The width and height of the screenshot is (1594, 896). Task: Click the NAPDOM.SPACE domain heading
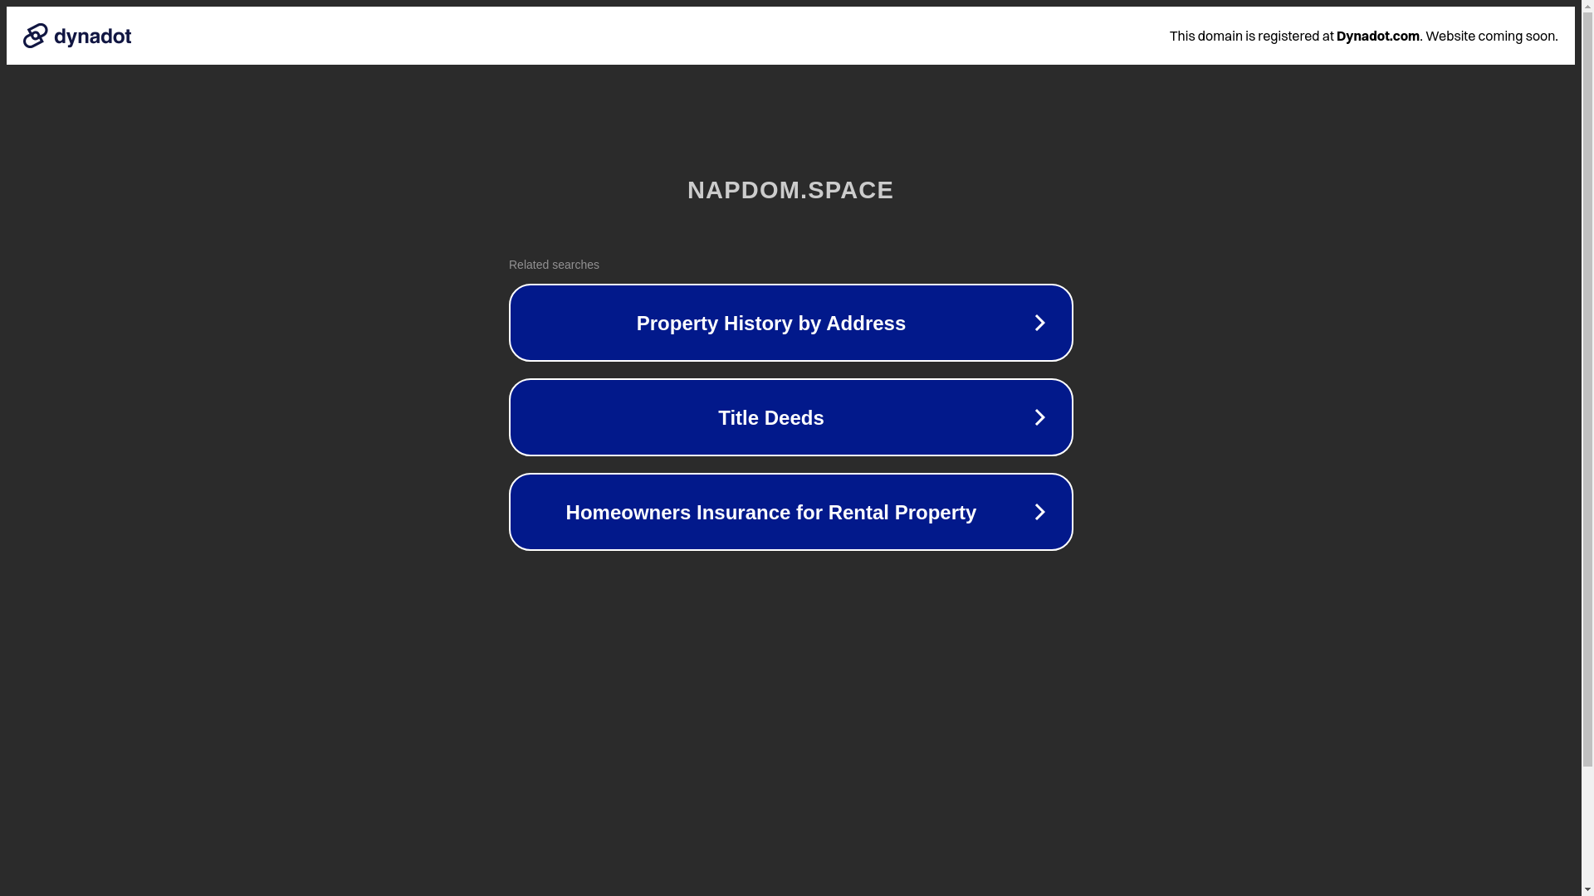click(790, 190)
